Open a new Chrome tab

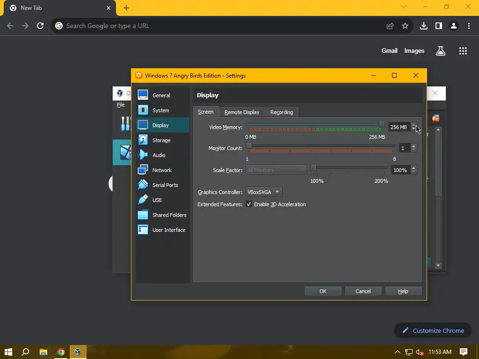126,8
